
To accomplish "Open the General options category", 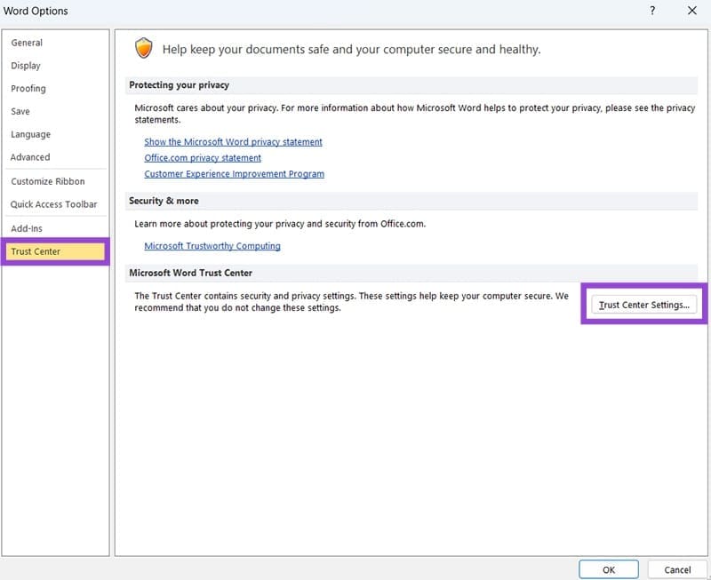I will click(x=27, y=43).
